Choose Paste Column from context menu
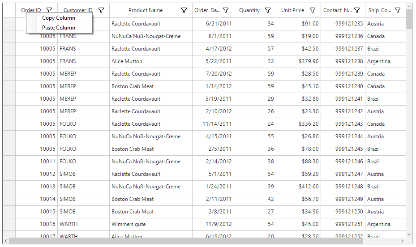Viewport: 416px width, 247px height. (59, 28)
